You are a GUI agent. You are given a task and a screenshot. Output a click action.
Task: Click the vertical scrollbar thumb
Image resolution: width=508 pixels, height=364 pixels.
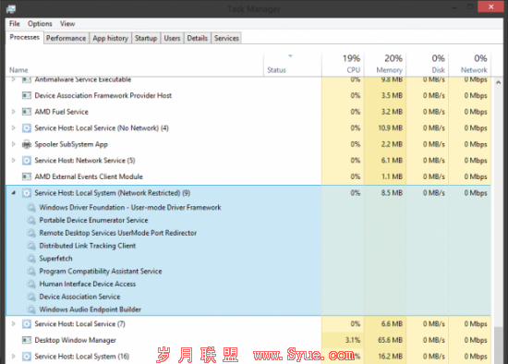(498, 346)
